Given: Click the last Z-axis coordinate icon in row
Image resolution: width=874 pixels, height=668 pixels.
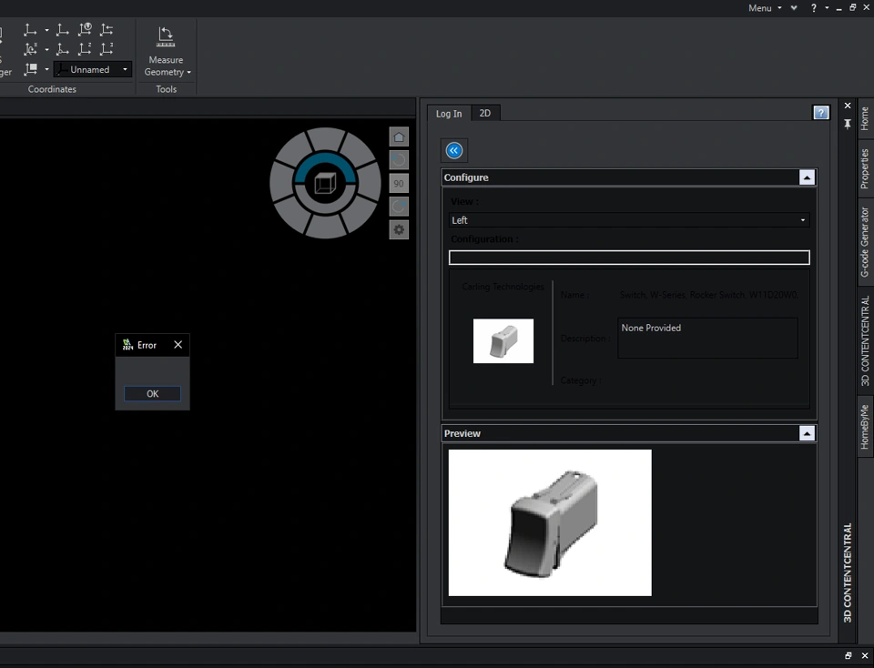Looking at the screenshot, I should [x=107, y=49].
